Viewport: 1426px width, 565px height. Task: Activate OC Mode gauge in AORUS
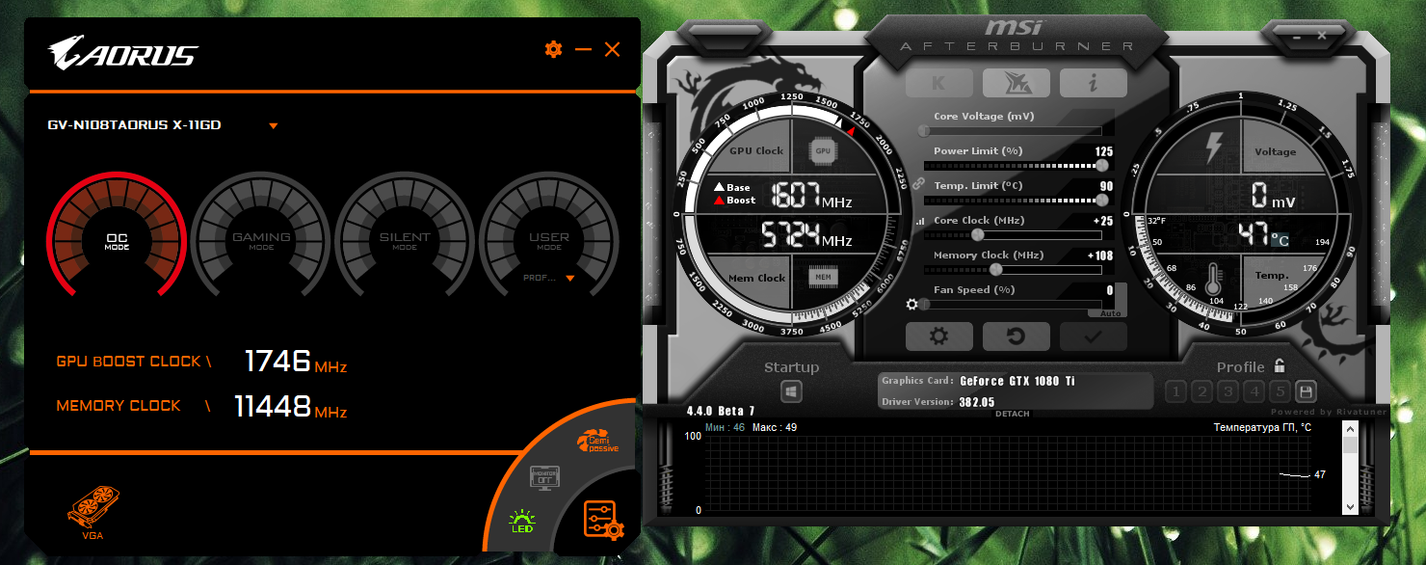pyautogui.click(x=117, y=241)
